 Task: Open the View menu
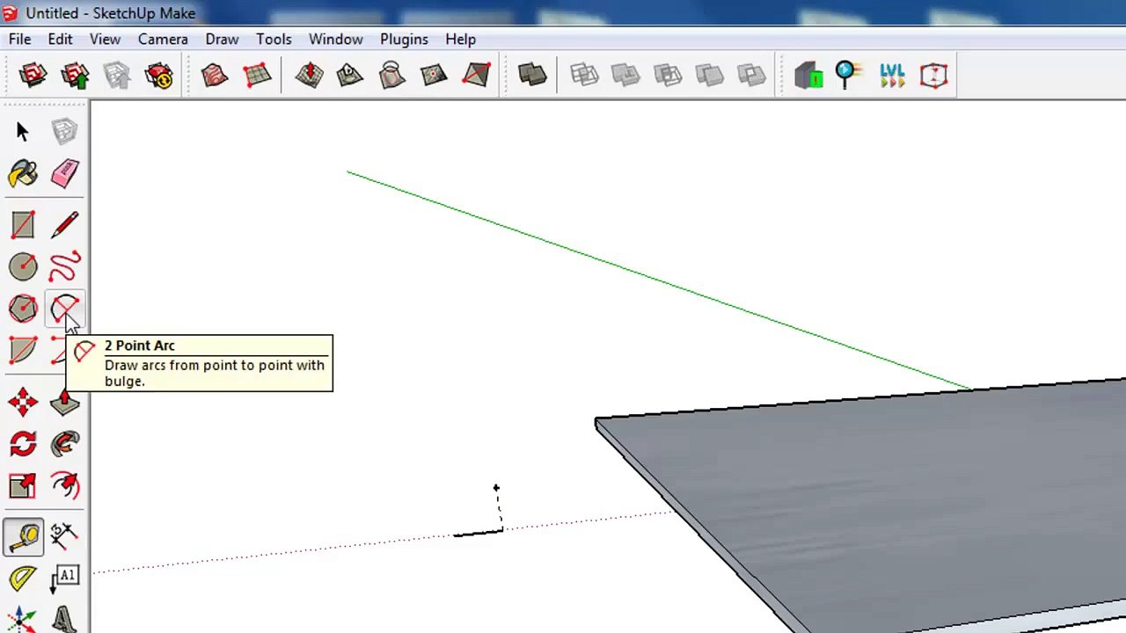click(x=105, y=40)
